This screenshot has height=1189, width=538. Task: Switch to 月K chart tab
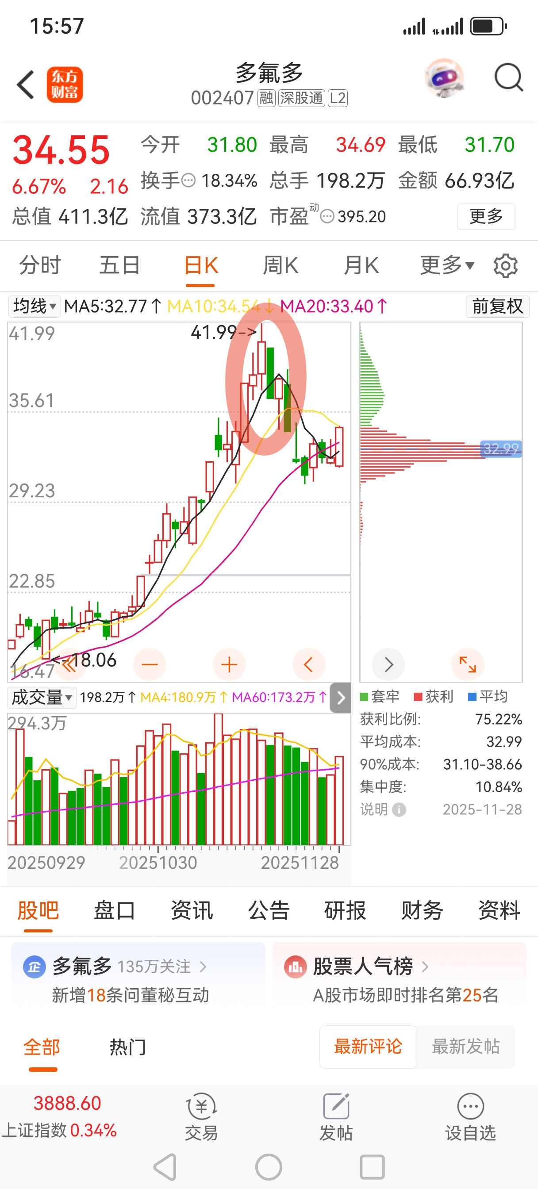(x=361, y=265)
